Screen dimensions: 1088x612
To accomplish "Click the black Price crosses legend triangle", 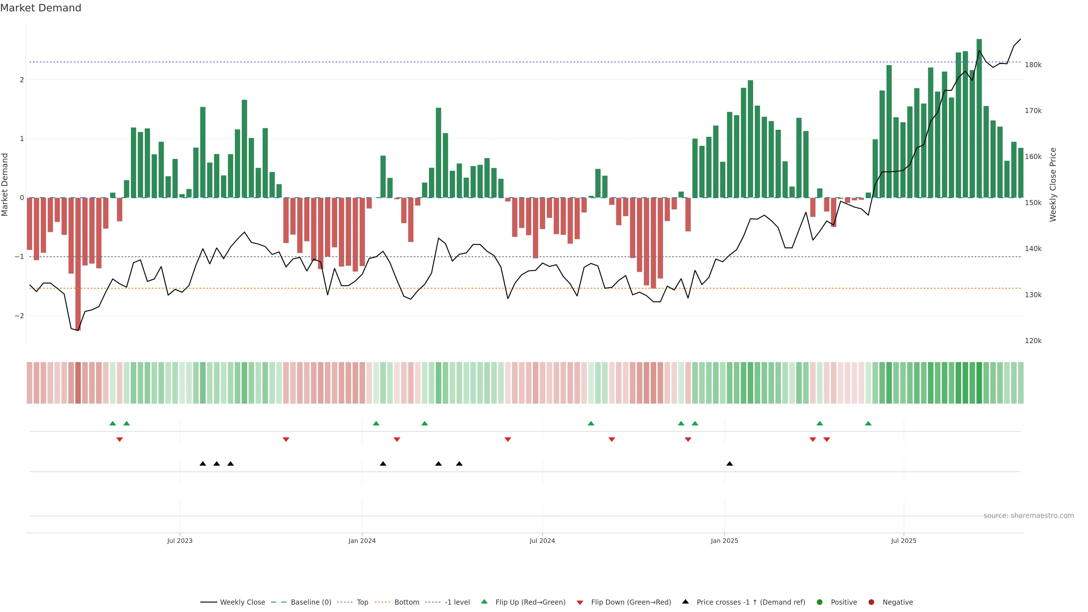I will tap(685, 602).
